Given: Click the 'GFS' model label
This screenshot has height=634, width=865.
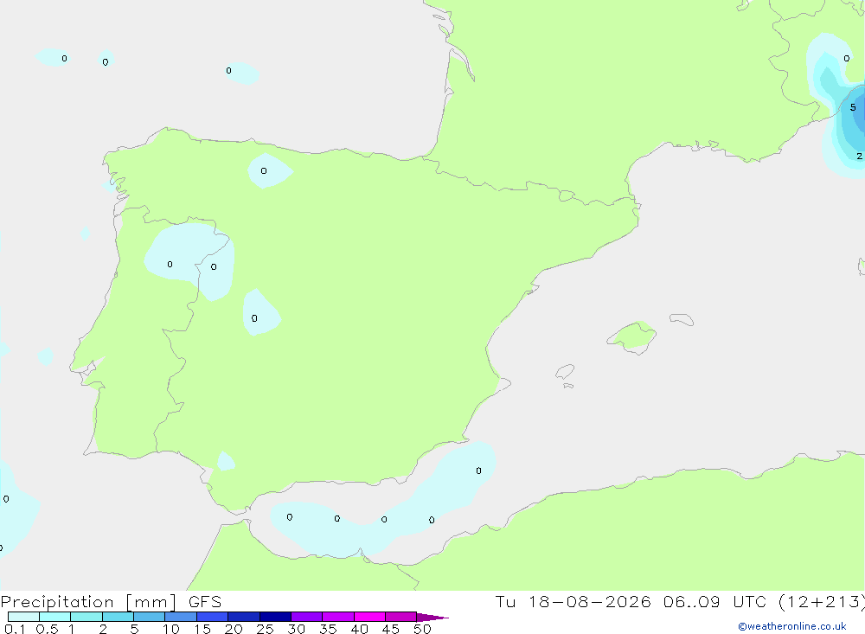Looking at the screenshot, I should pyautogui.click(x=205, y=602).
